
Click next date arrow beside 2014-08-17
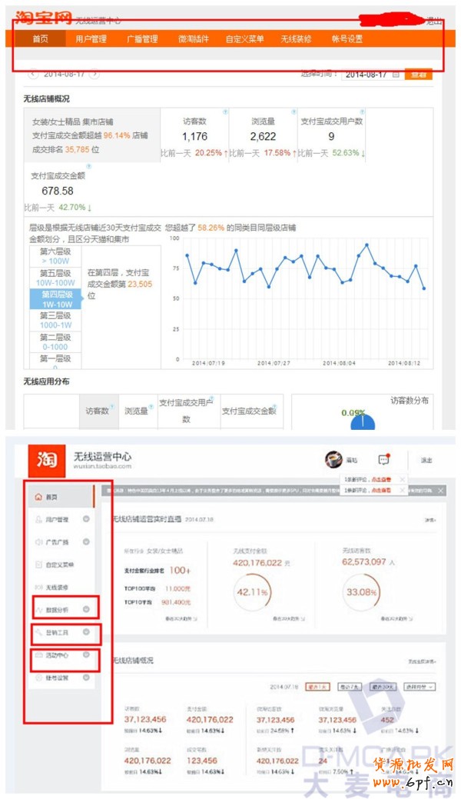tap(94, 75)
